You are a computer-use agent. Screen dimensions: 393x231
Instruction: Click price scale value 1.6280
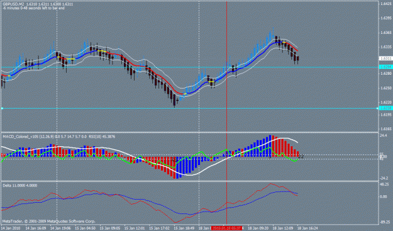[386, 73]
